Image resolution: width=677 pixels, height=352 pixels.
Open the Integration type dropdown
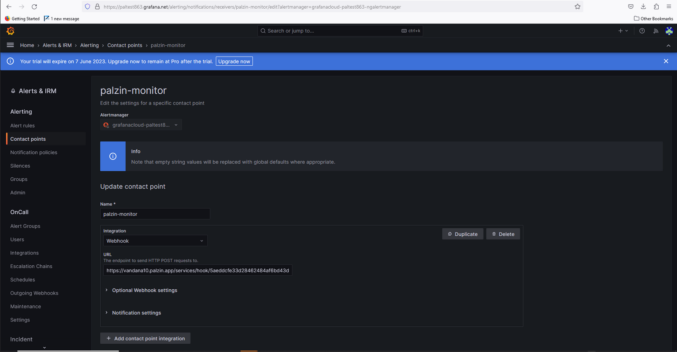point(155,241)
